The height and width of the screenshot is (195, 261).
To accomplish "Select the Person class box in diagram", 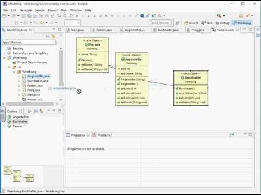I will [x=92, y=55].
